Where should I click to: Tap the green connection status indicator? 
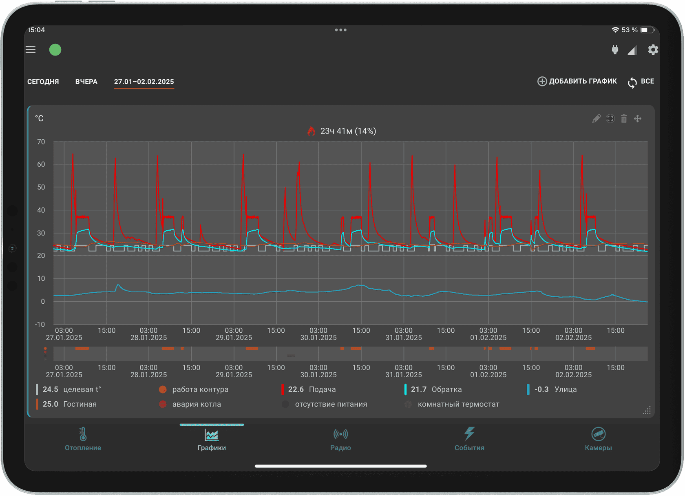point(55,50)
